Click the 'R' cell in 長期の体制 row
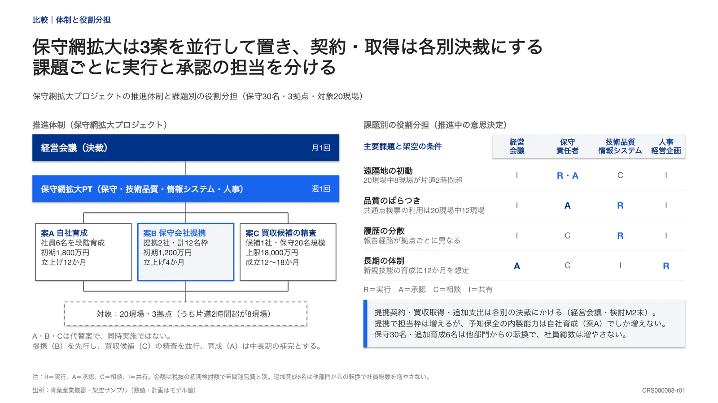Viewport: 718px width, 403px height. click(666, 266)
